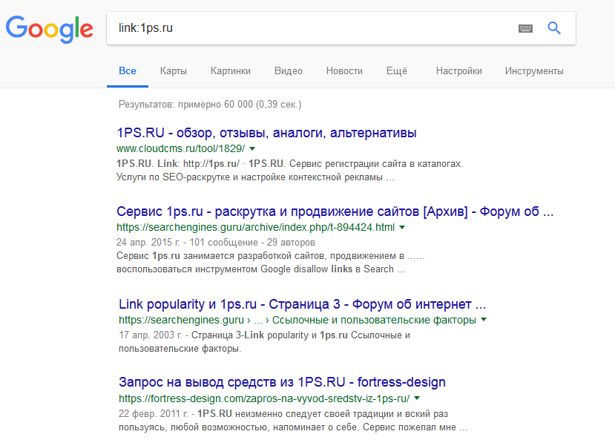Open the 1PS.RU обзор, отзывы result
The height and width of the screenshot is (440, 615).
266,133
